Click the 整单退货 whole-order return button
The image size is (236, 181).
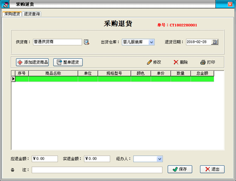(68, 62)
